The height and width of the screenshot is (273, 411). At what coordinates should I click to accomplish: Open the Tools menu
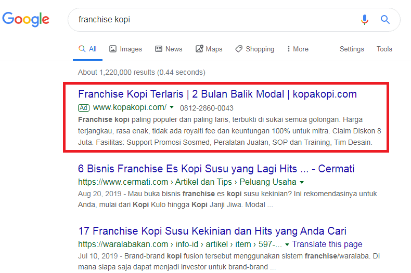(x=384, y=49)
